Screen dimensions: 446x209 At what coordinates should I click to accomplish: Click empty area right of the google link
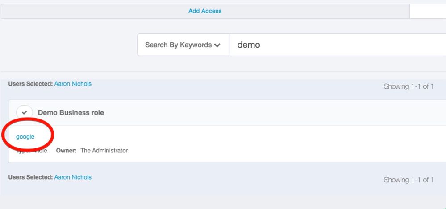[x=223, y=137]
